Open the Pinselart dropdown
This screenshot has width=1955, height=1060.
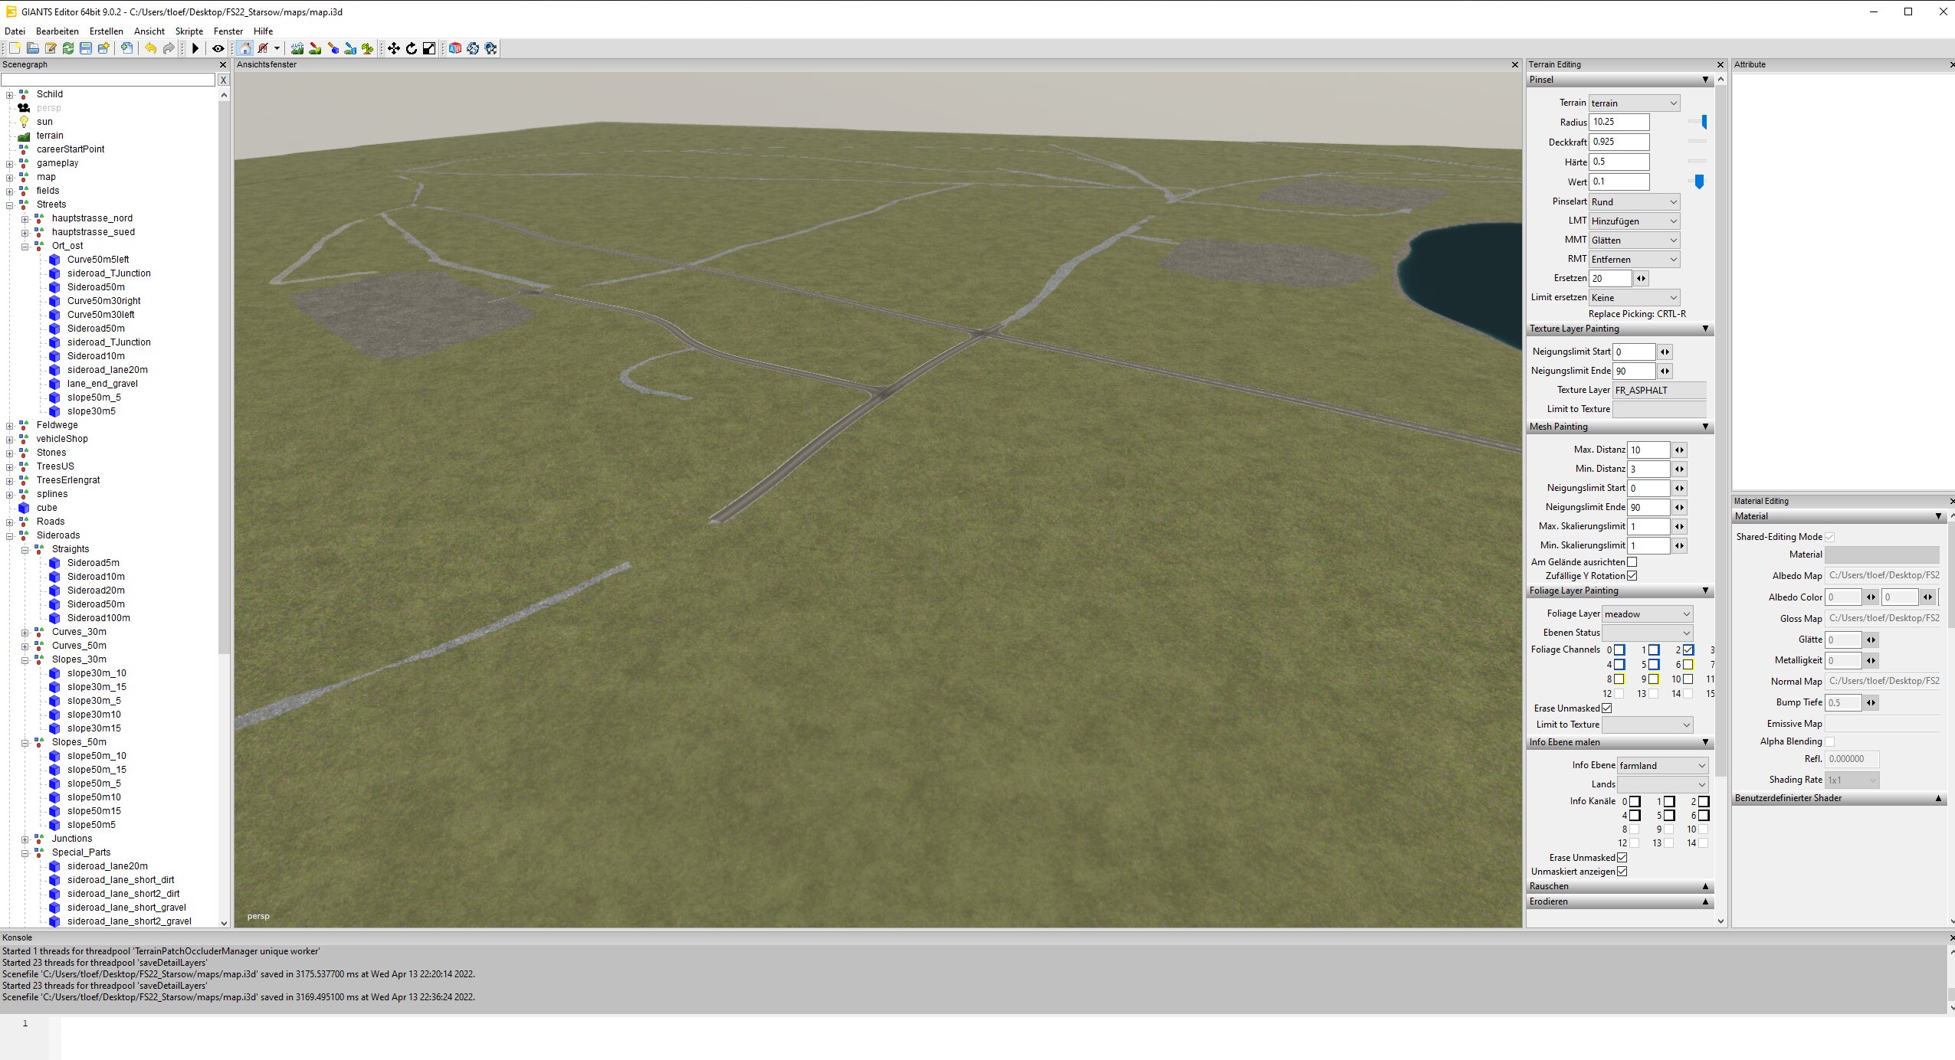click(1634, 201)
